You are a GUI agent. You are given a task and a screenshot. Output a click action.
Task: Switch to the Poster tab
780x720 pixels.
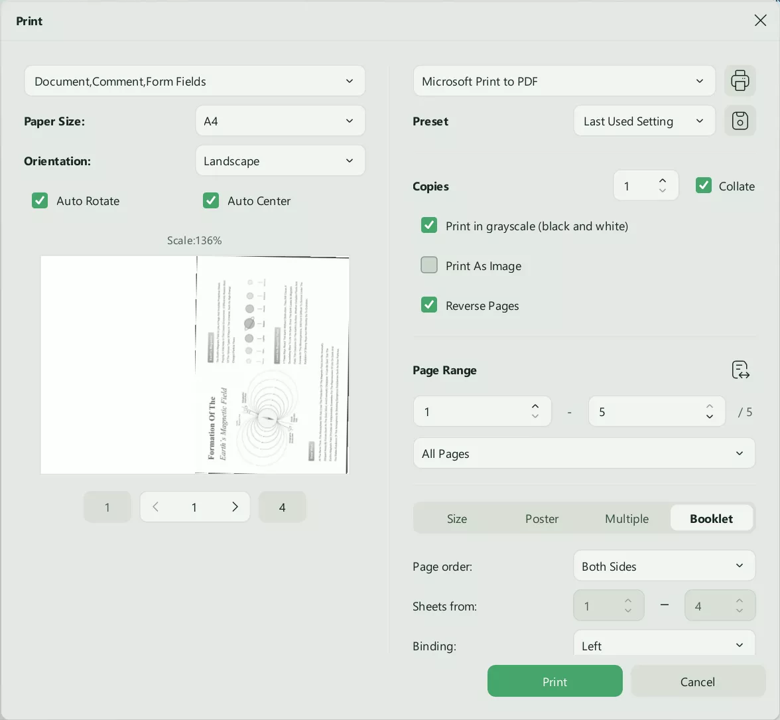[541, 518]
